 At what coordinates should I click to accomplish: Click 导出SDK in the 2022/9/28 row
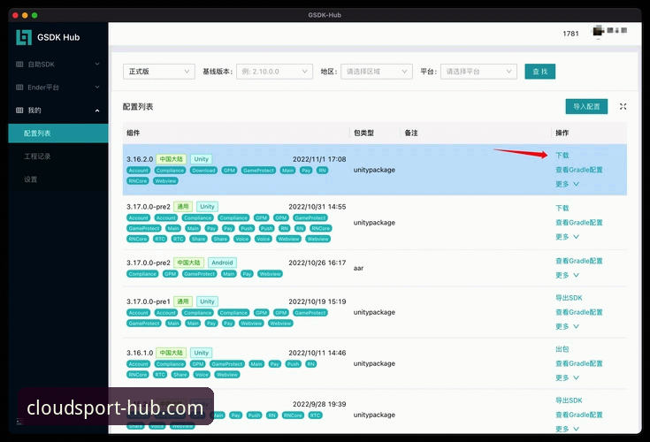569,400
